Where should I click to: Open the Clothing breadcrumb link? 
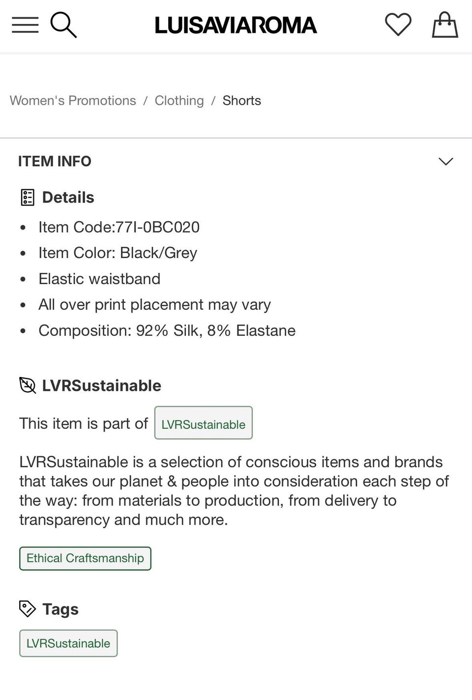coord(179,100)
